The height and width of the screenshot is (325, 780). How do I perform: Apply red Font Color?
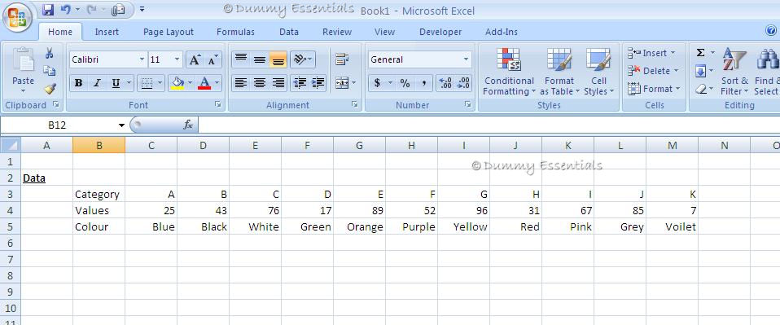[204, 83]
